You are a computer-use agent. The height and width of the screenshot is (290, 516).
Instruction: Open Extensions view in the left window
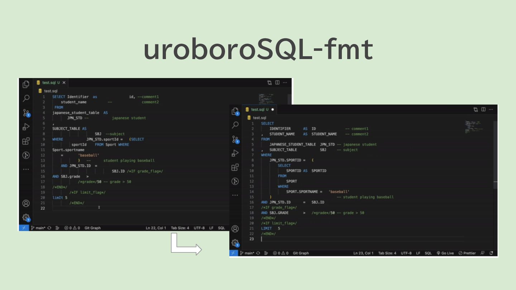pos(26,141)
